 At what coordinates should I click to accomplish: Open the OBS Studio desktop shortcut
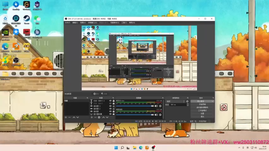[x=16, y=61]
